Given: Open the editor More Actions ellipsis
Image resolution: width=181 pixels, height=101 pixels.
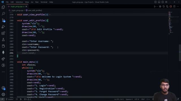Looking at the screenshot, I should click(178, 6).
